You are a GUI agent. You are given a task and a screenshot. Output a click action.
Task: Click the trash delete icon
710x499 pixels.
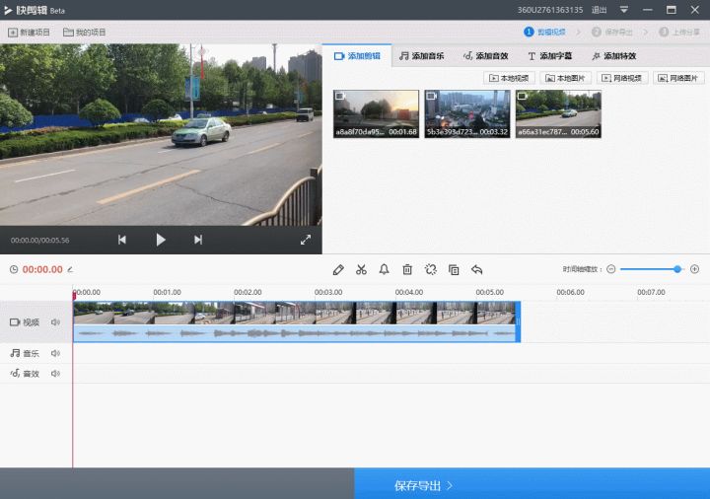click(406, 269)
